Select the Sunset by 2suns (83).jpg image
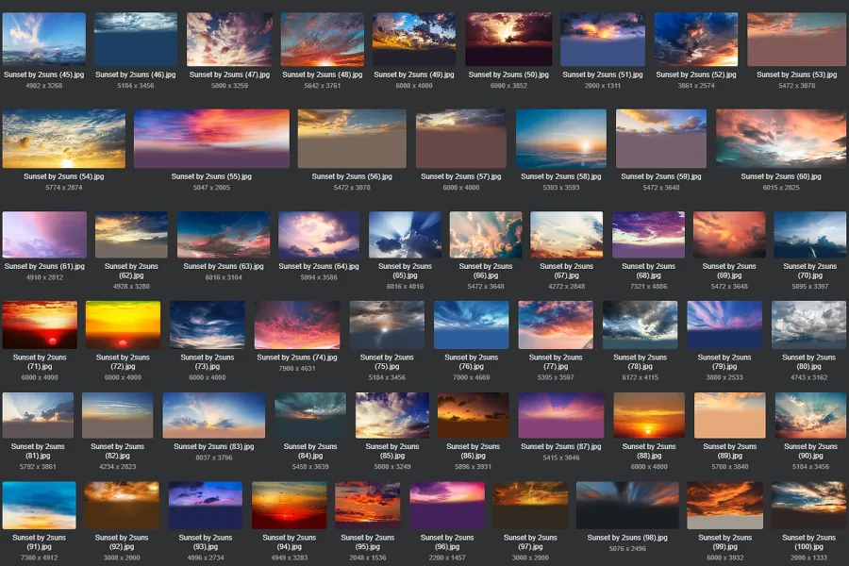Viewport: 849px width, 566px height. coord(214,416)
